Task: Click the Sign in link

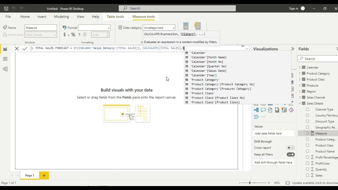Action: [294, 8]
